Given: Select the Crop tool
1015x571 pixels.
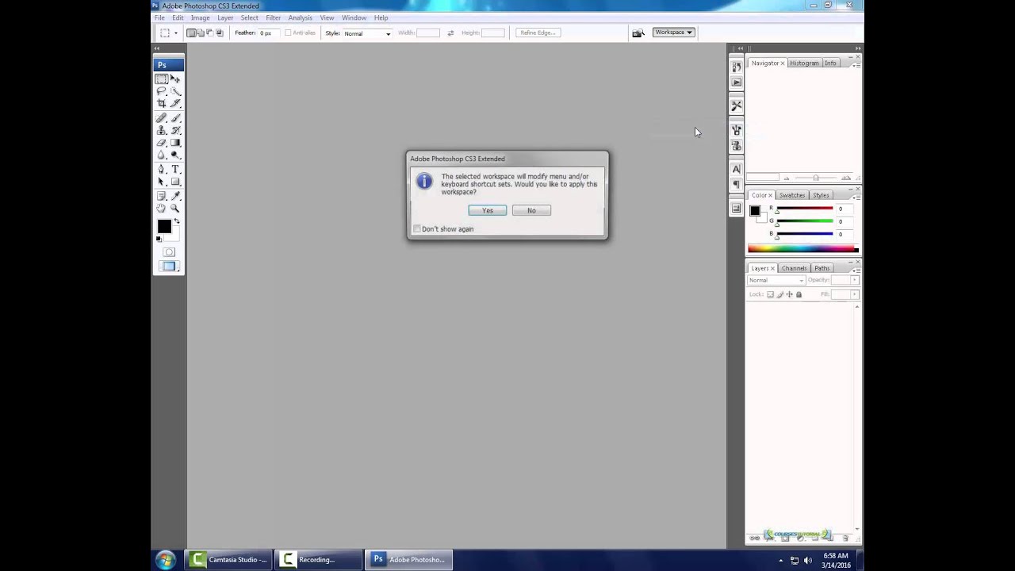Looking at the screenshot, I should pos(162,104).
